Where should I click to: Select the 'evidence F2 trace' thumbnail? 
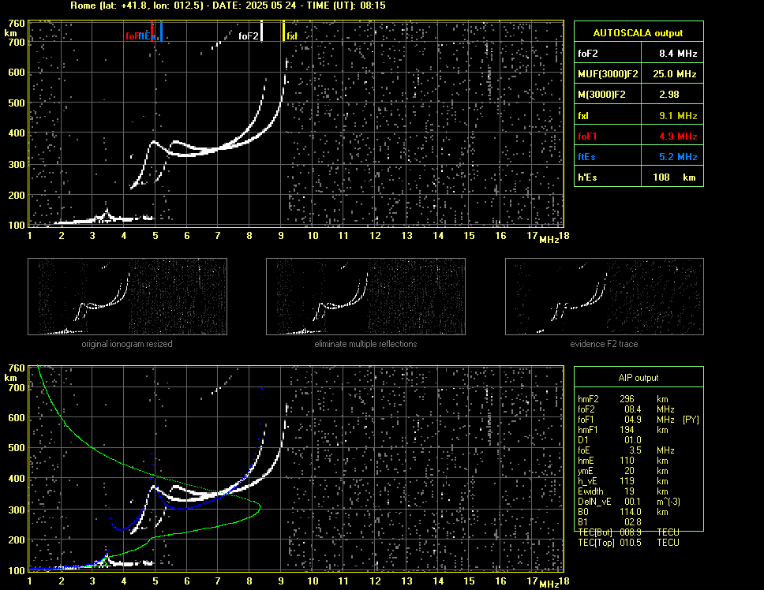coord(605,297)
